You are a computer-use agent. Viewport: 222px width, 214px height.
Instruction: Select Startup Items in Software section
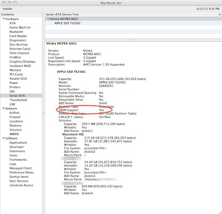pos(19,177)
